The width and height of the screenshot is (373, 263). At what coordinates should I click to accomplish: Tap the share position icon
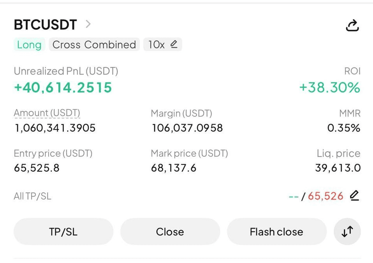coord(352,26)
